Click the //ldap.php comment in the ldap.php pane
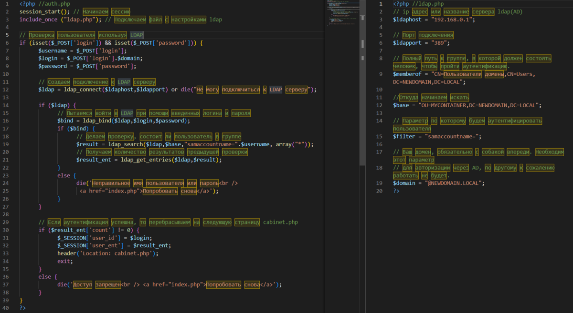The image size is (573, 313). (x=428, y=4)
